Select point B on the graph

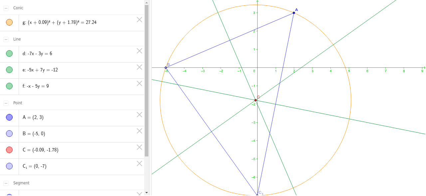(x=166, y=68)
